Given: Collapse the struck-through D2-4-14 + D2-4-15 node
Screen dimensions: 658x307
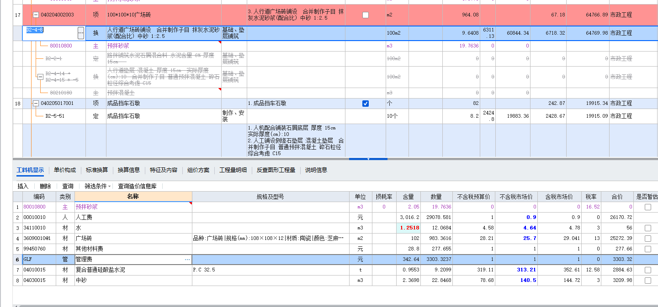Looking at the screenshot, I should click(40, 77).
